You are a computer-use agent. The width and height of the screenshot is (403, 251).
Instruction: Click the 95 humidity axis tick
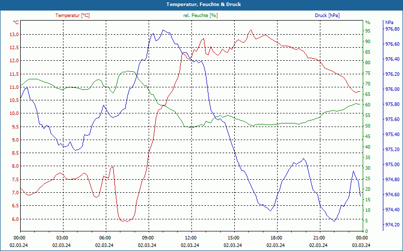pyautogui.click(x=368, y=31)
